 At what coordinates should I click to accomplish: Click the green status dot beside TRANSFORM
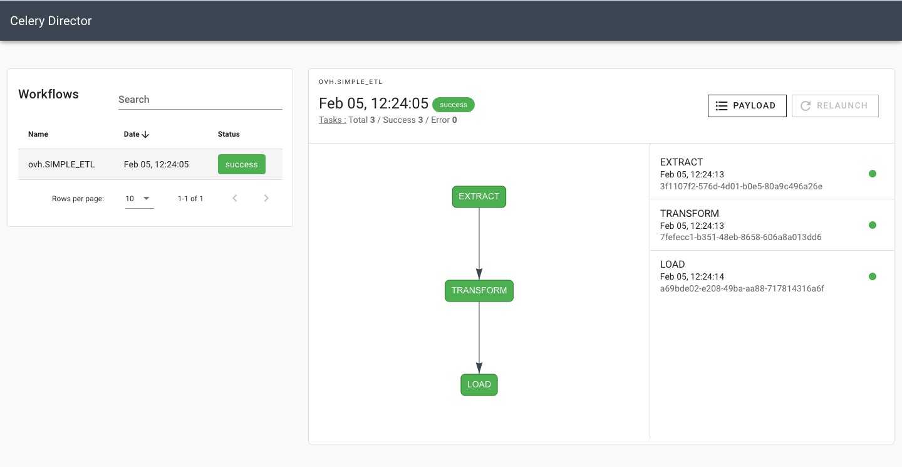873,225
